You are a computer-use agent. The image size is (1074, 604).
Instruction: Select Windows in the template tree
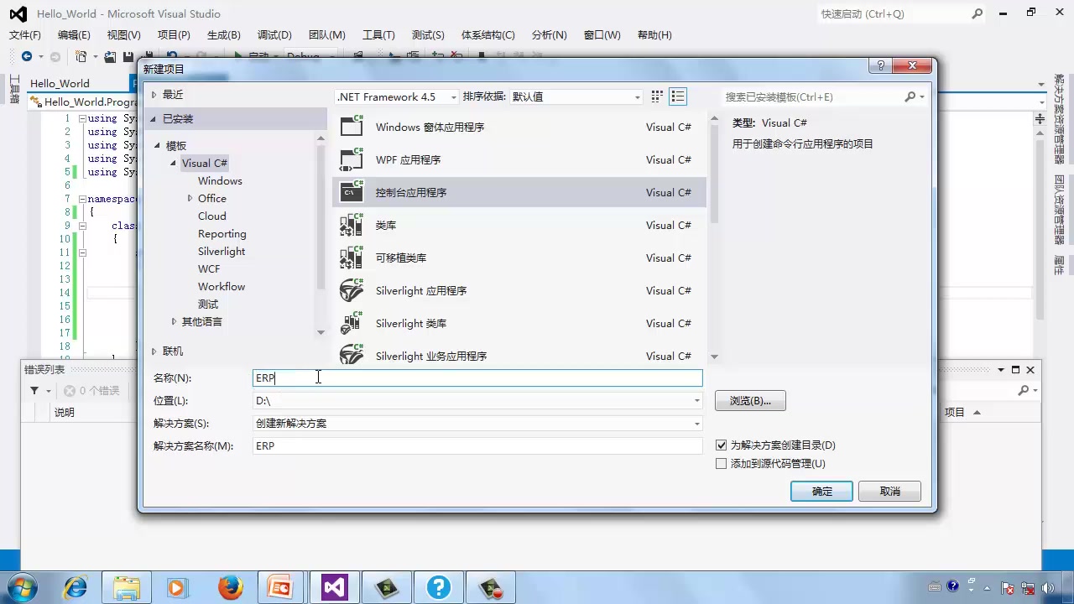pyautogui.click(x=220, y=181)
